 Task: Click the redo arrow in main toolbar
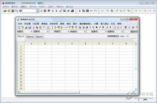pos(95,11)
